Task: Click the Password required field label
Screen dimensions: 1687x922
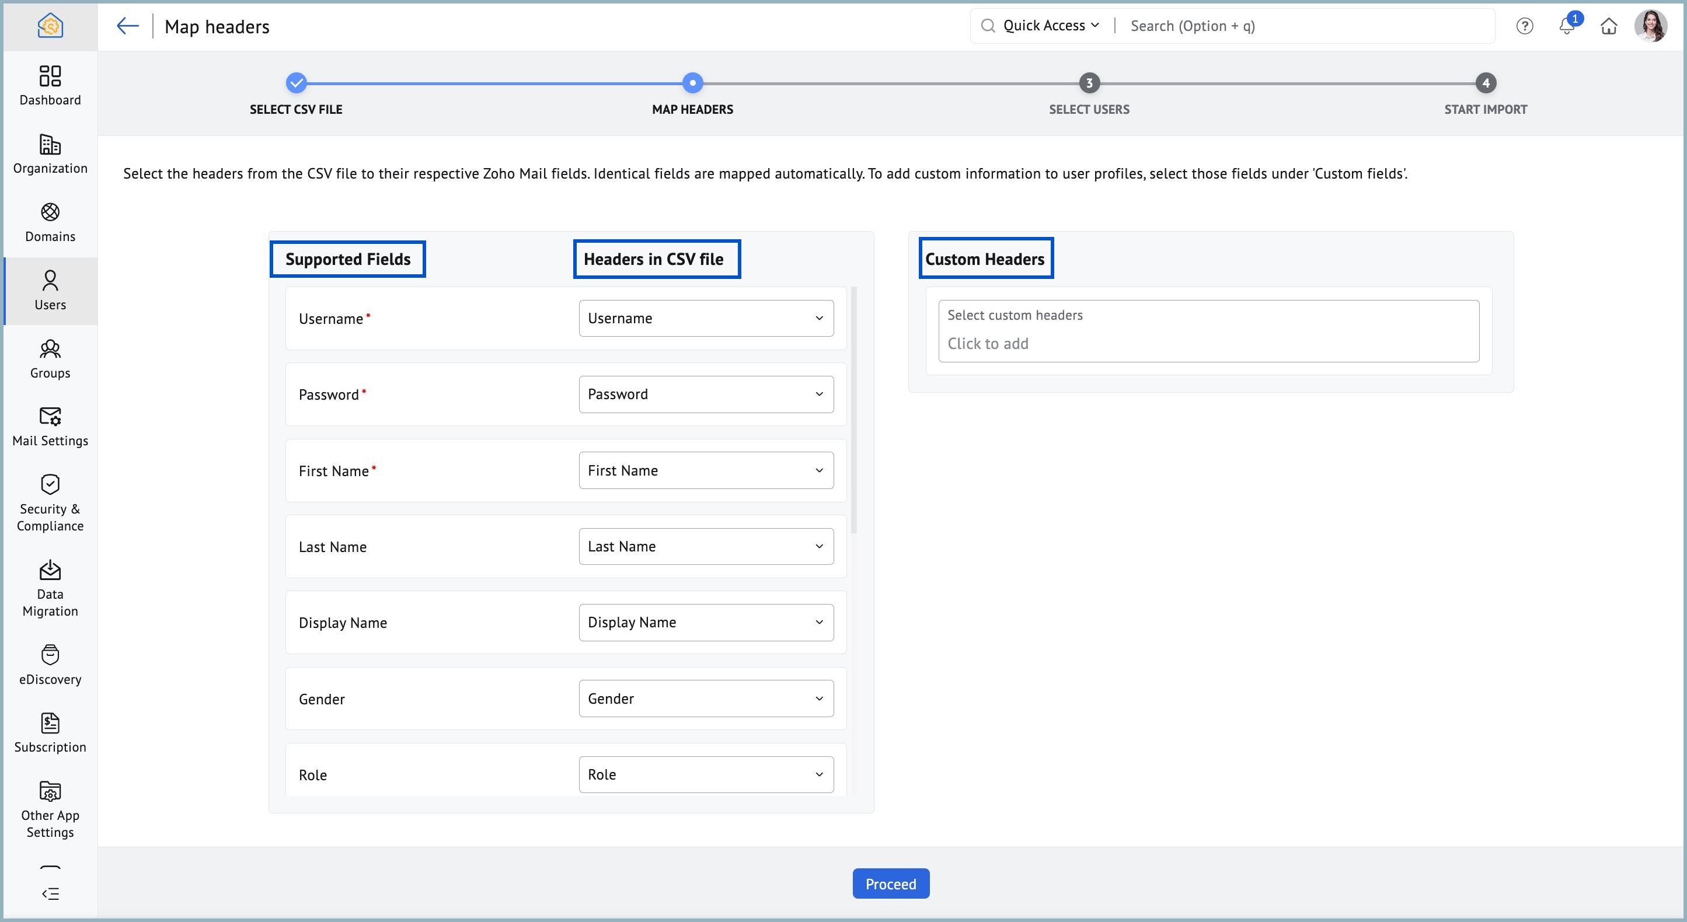Action: [x=332, y=395]
